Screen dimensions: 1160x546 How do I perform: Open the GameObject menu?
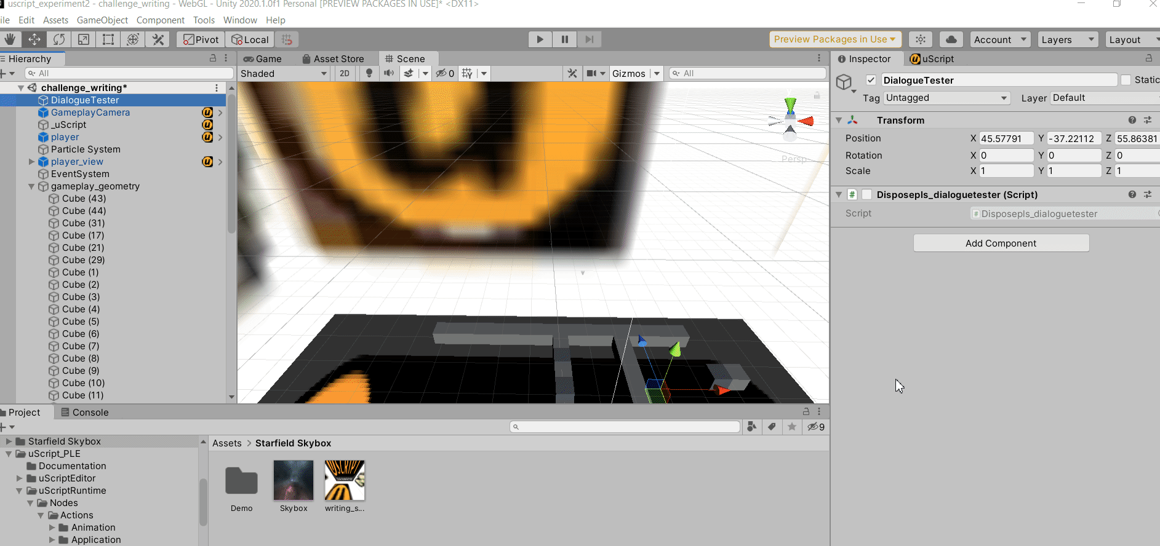coord(102,20)
